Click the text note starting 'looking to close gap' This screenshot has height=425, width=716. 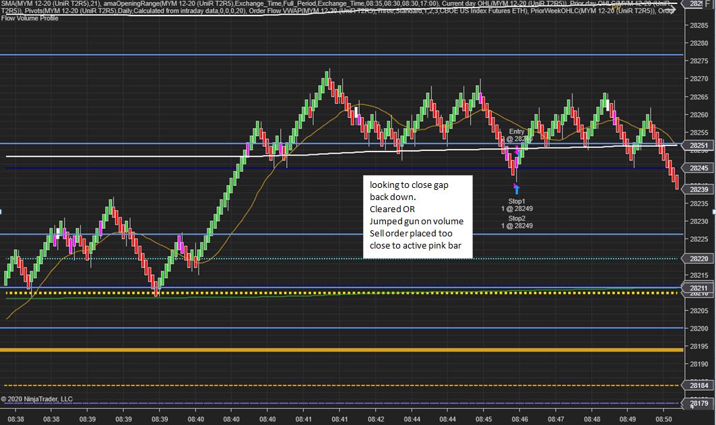coord(418,216)
